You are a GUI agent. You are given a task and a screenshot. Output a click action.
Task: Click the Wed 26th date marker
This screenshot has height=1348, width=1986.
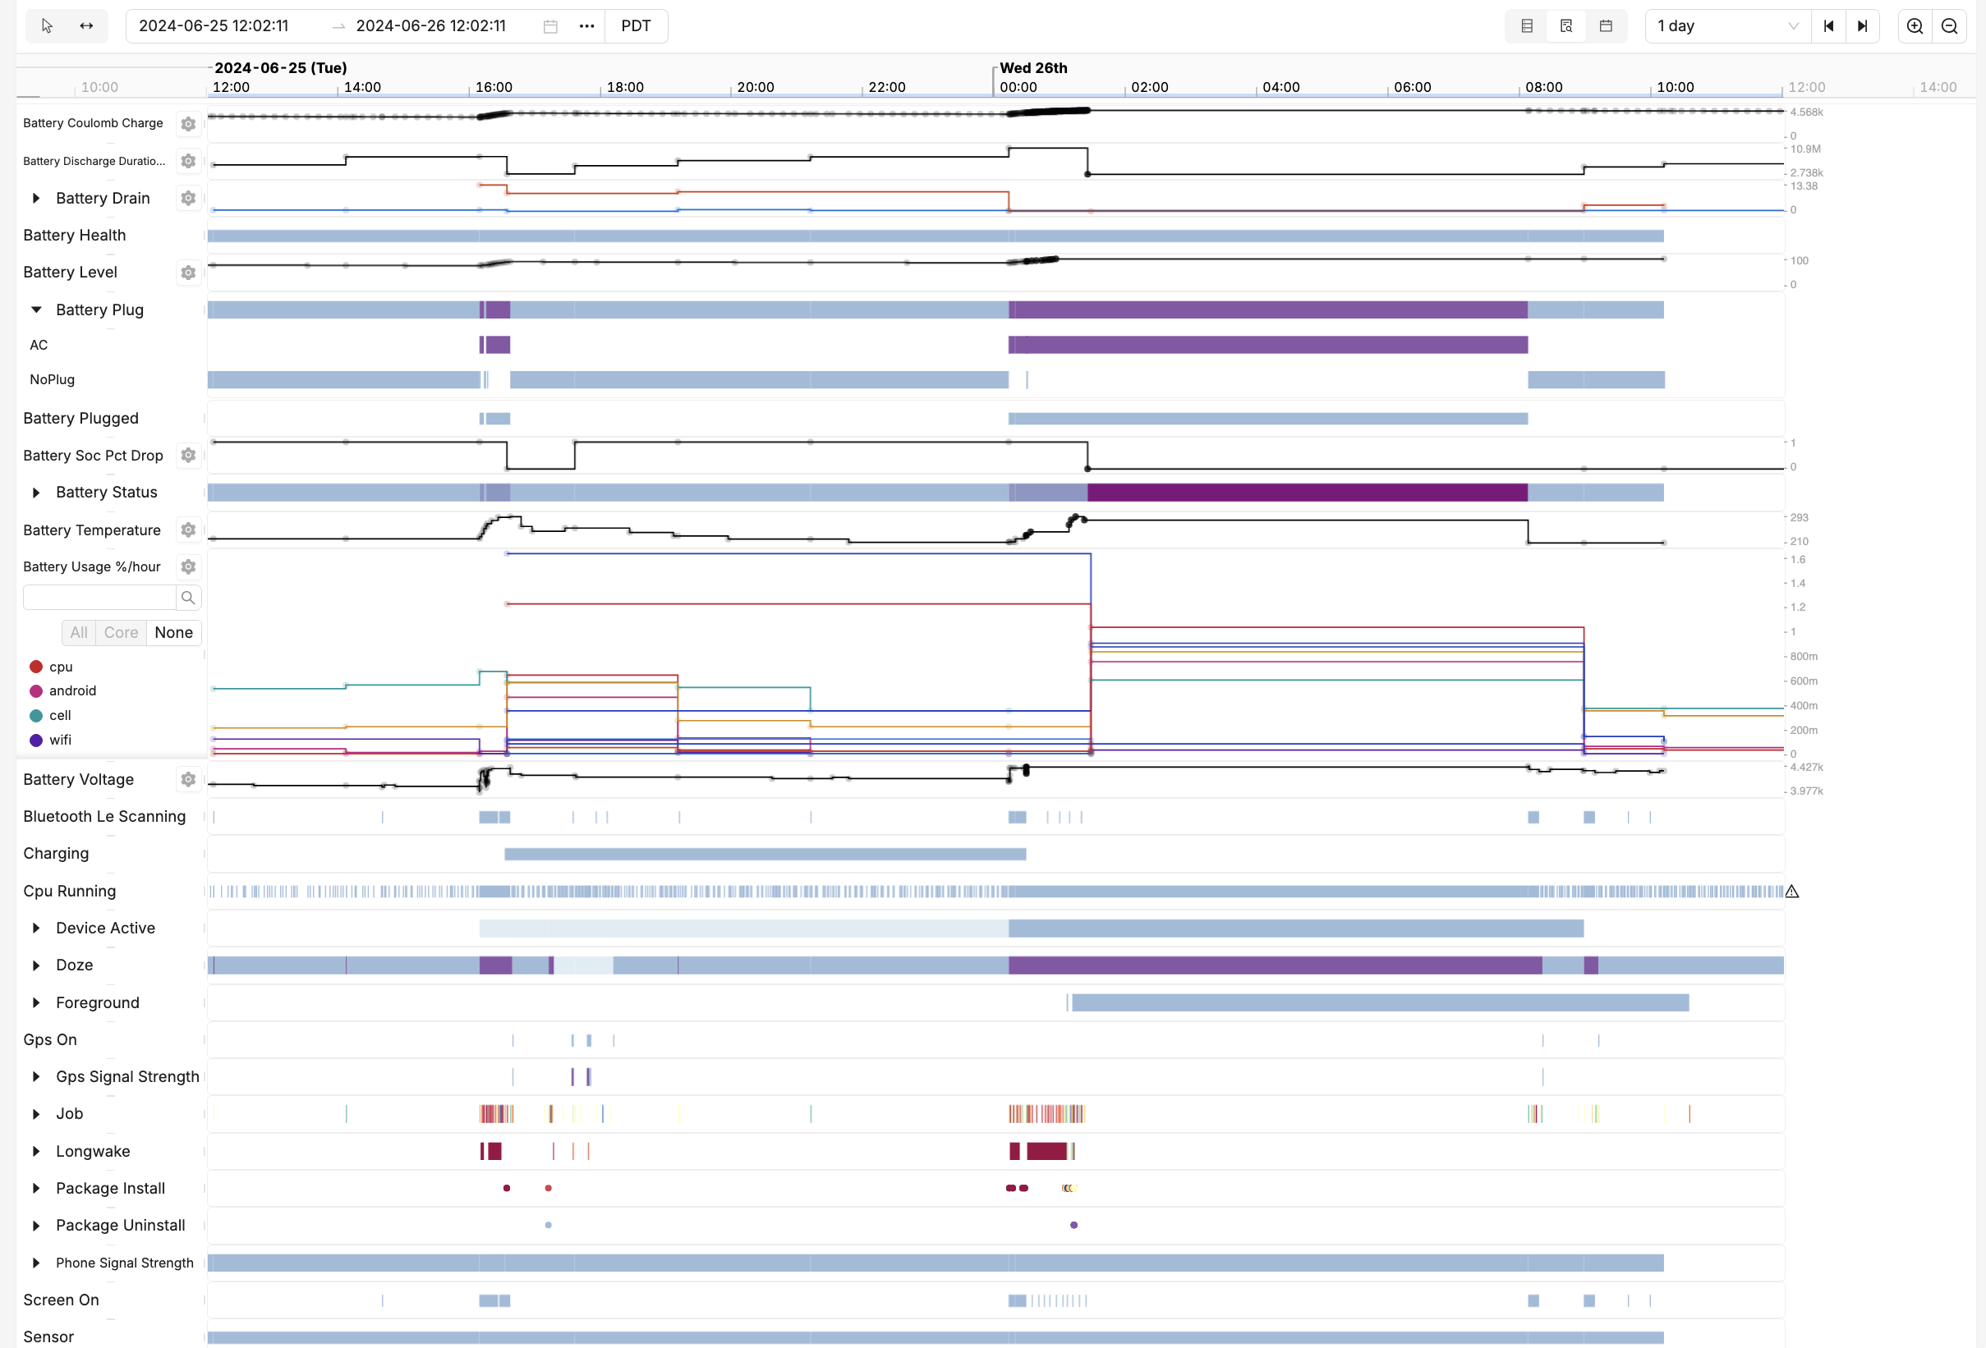pyautogui.click(x=1033, y=67)
